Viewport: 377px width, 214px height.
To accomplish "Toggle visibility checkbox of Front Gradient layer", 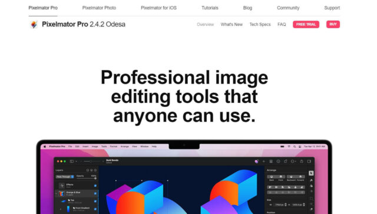I will [95, 209].
